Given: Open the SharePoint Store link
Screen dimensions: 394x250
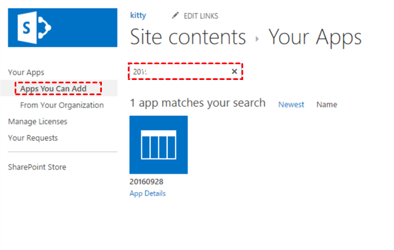Looking at the screenshot, I should click(x=37, y=167).
